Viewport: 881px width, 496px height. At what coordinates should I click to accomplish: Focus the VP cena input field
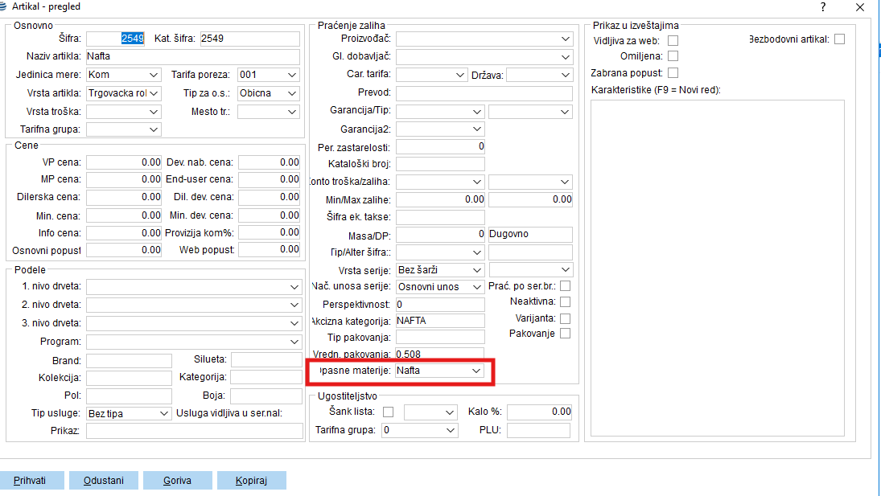[x=124, y=162]
